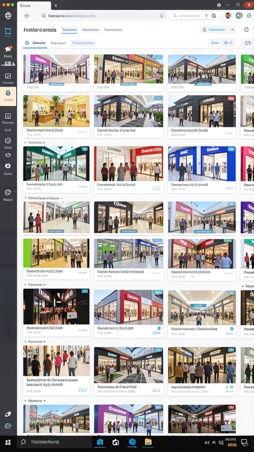This screenshot has width=254, height=452.
Task: Switch to the third header tab
Action: (113, 30)
